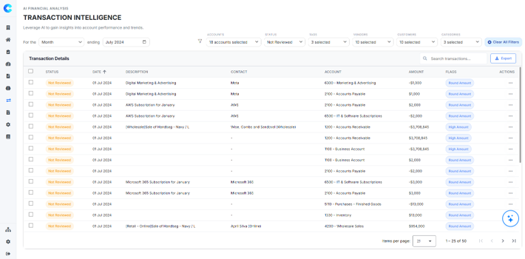Go to the next page arrow
The image size is (525, 259).
(x=502, y=241)
